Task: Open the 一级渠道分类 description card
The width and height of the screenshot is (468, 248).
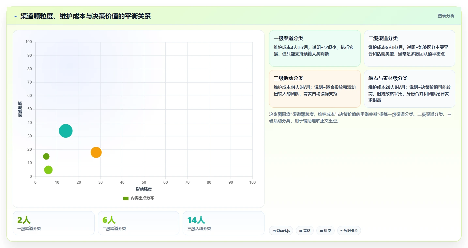Action: tap(315, 48)
